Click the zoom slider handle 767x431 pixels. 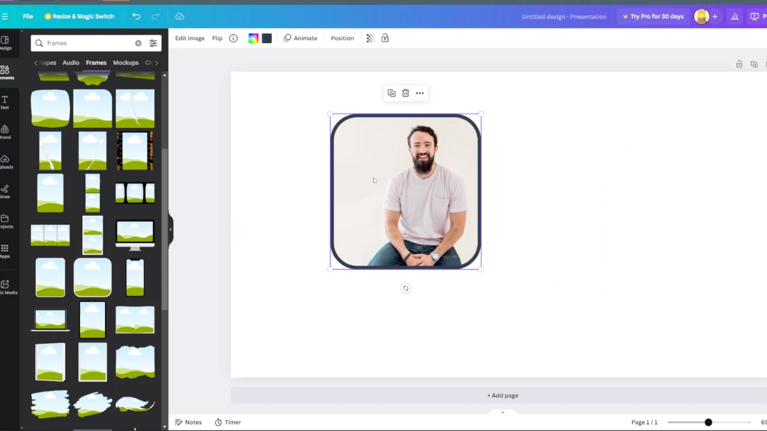pos(708,422)
